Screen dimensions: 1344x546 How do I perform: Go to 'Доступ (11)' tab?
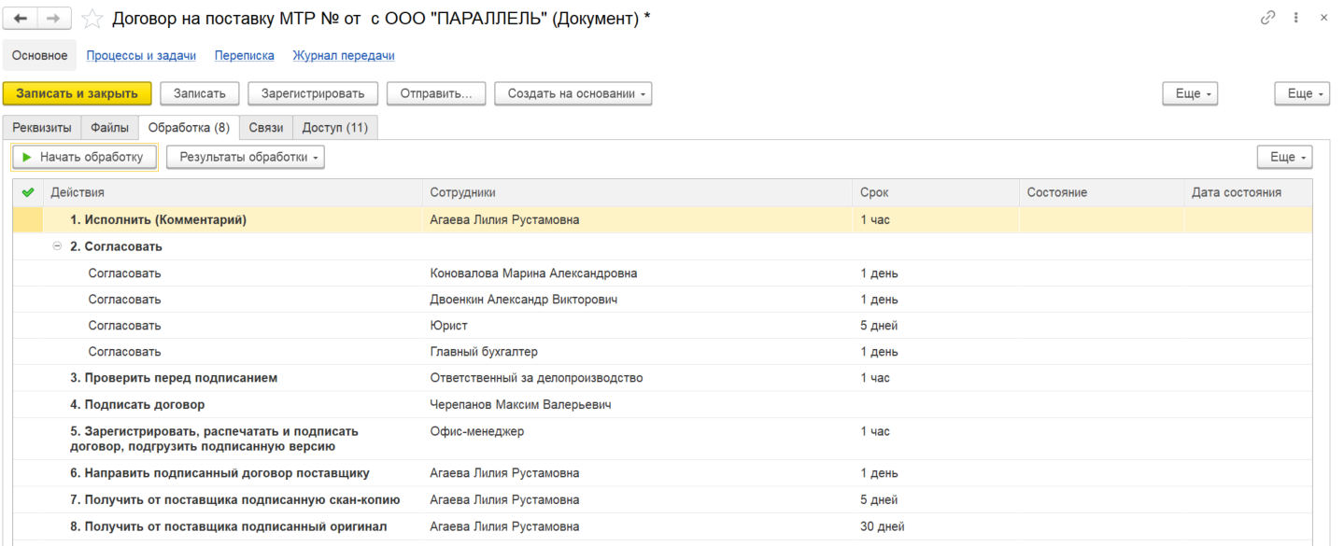[x=335, y=127]
